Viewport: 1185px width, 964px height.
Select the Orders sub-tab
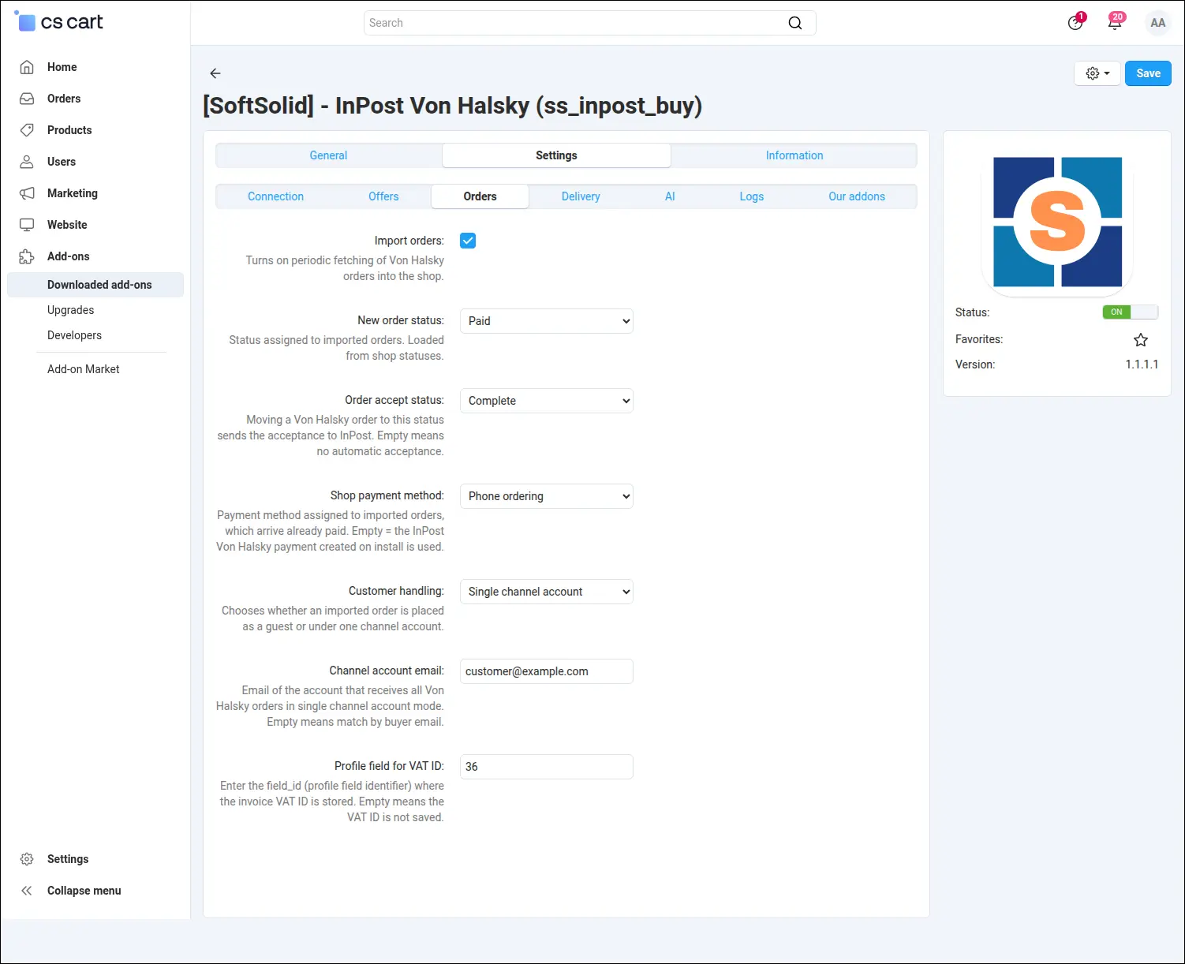(x=480, y=196)
